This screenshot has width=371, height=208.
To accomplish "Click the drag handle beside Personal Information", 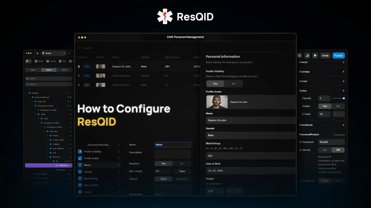I will [x=119, y=145].
